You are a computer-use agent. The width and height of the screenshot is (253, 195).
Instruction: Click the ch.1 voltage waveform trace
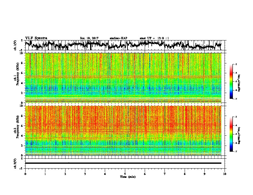(123, 45)
